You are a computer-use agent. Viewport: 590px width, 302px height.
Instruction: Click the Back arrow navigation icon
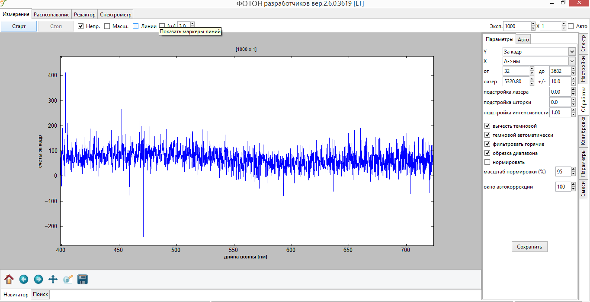click(x=24, y=280)
